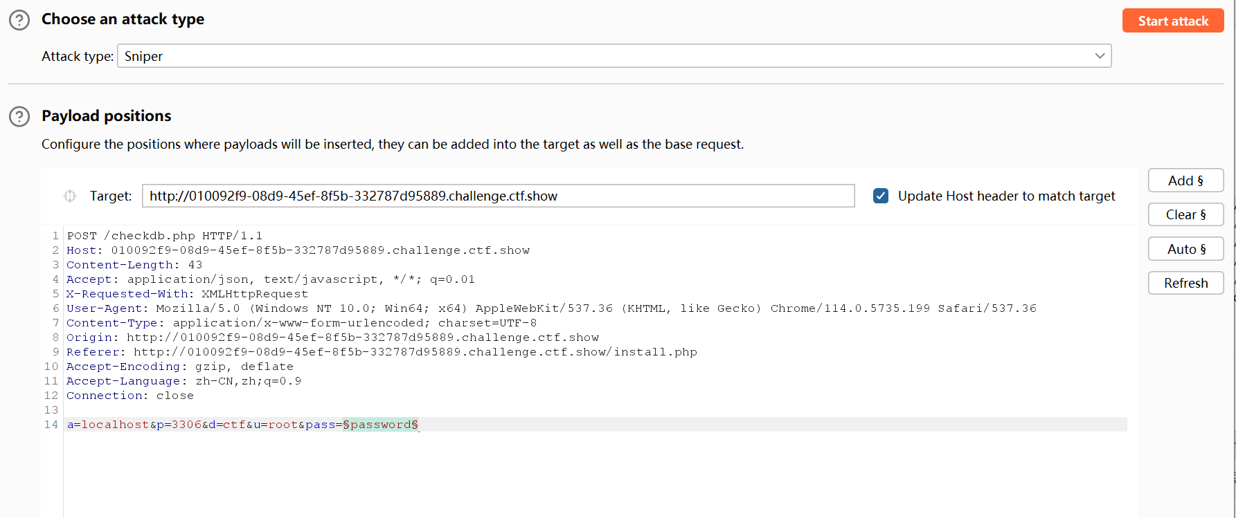Place cursor in the Host header line
The width and height of the screenshot is (1236, 518).
(298, 250)
